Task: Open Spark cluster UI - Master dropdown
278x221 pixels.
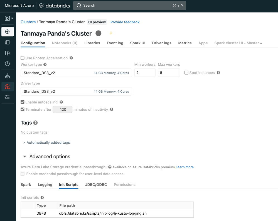Action: point(238,43)
